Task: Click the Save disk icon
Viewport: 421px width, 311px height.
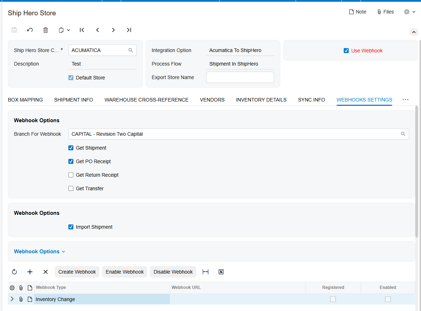Action: 14,30
